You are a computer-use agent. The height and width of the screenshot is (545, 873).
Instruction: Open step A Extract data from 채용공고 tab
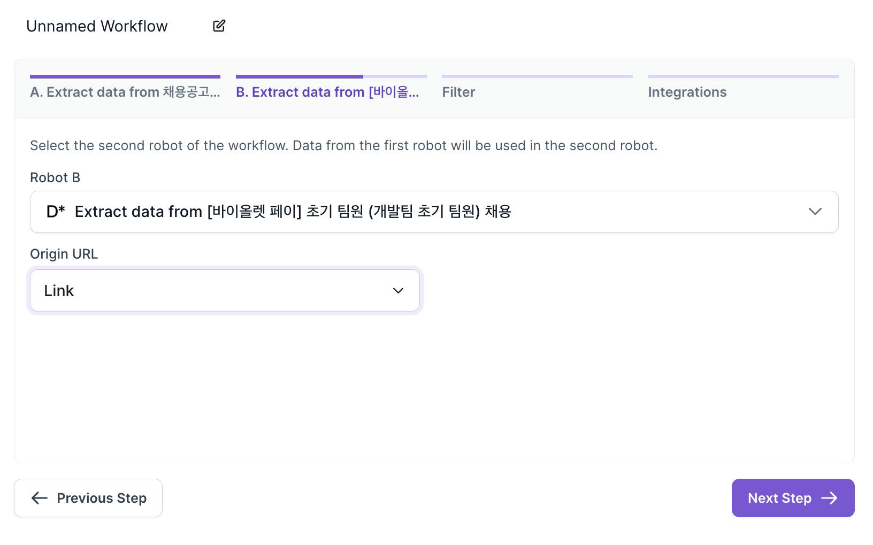(125, 88)
